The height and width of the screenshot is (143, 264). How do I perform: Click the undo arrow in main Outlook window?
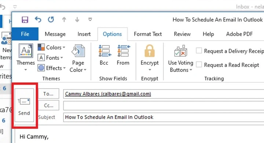pyautogui.click(x=3, y=7)
